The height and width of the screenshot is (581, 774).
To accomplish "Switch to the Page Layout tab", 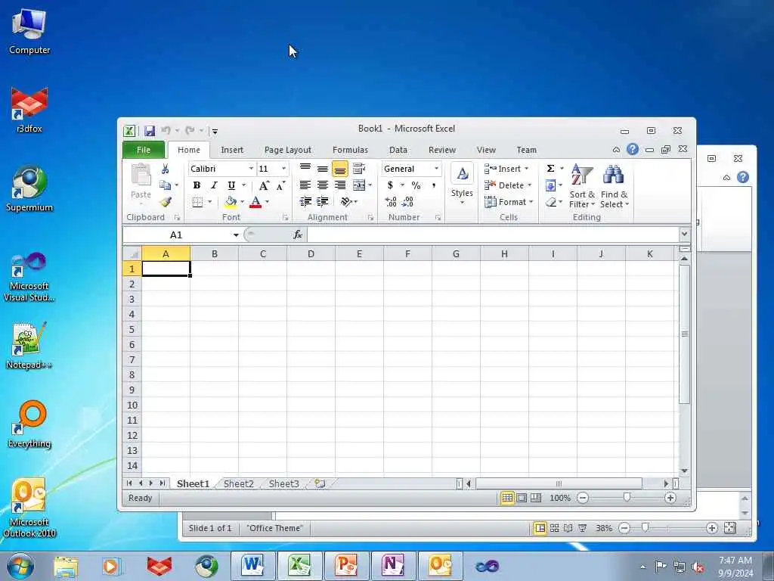I will pos(288,150).
